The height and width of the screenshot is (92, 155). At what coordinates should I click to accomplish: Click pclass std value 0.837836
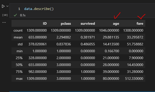click(64, 44)
